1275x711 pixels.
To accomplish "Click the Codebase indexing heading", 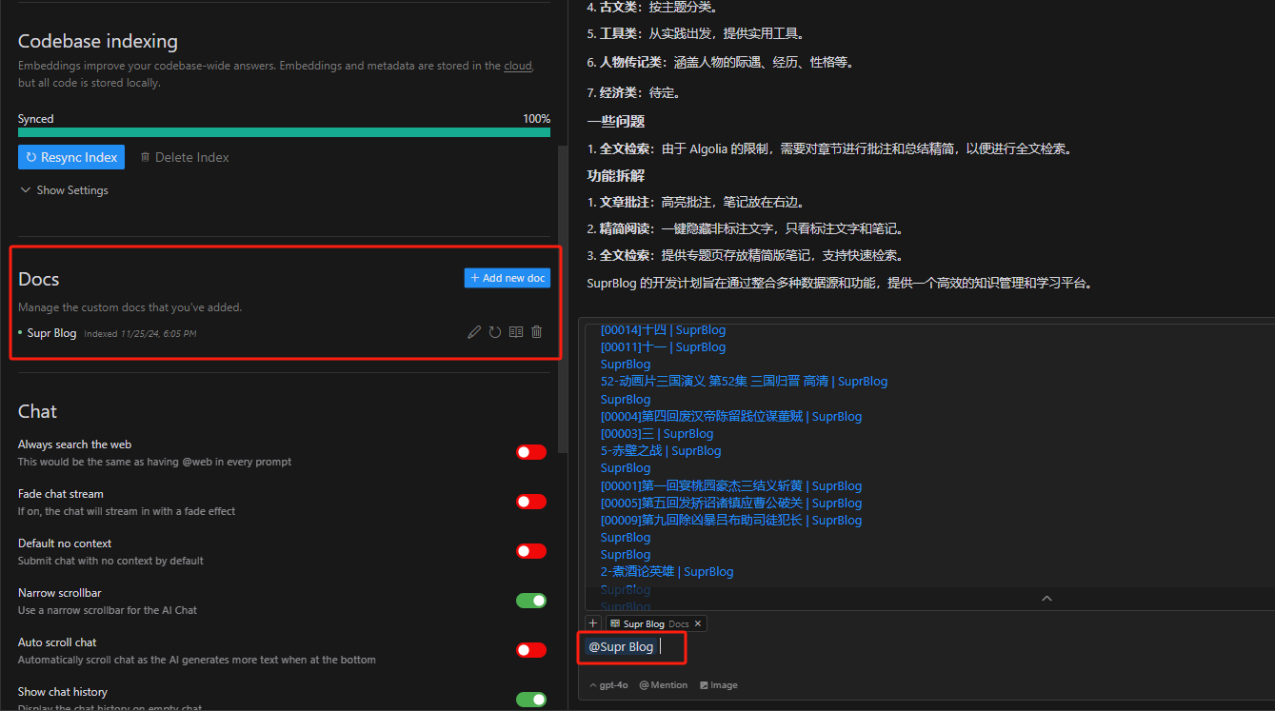I will 98,41.
